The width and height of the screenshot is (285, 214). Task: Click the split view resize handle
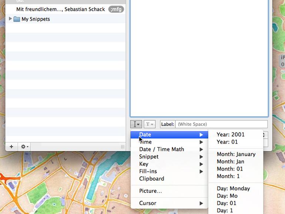click(x=123, y=147)
